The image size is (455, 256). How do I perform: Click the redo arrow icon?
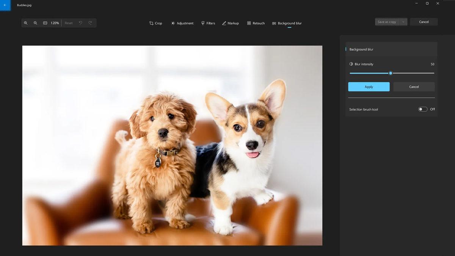point(90,23)
